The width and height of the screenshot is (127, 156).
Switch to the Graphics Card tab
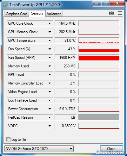[x=17, y=14]
